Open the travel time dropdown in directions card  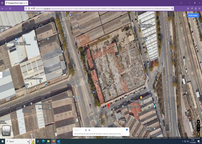pos(78,130)
